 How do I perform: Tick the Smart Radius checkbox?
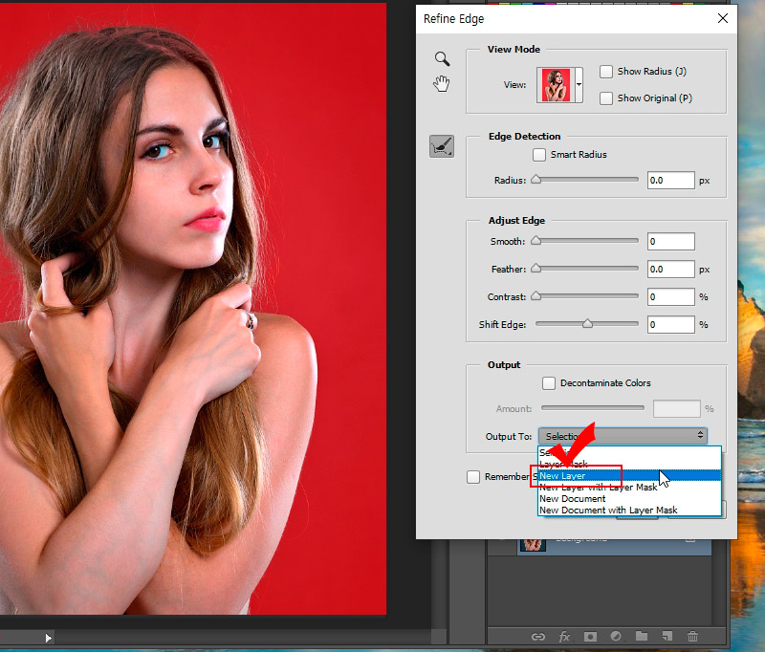click(539, 155)
